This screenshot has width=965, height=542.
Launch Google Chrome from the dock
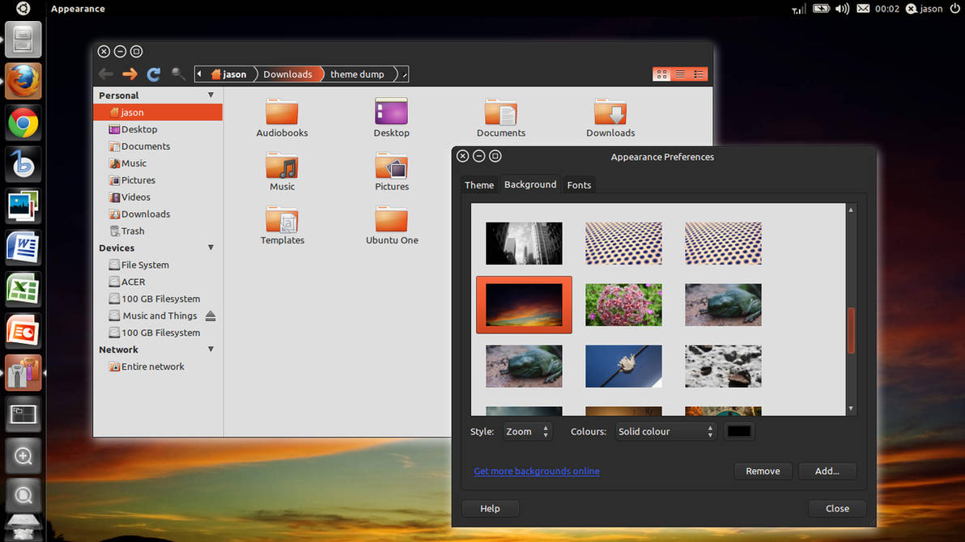[x=23, y=123]
